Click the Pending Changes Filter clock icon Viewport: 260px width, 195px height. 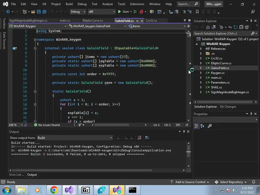(221, 27)
